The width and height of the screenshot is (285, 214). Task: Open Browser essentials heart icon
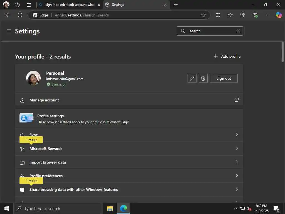[x=255, y=15]
